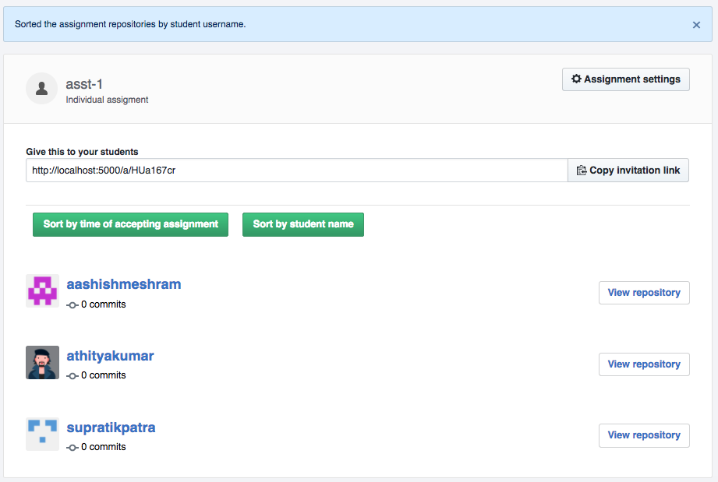View repository for supratikpatra
The image size is (718, 482).
point(644,435)
